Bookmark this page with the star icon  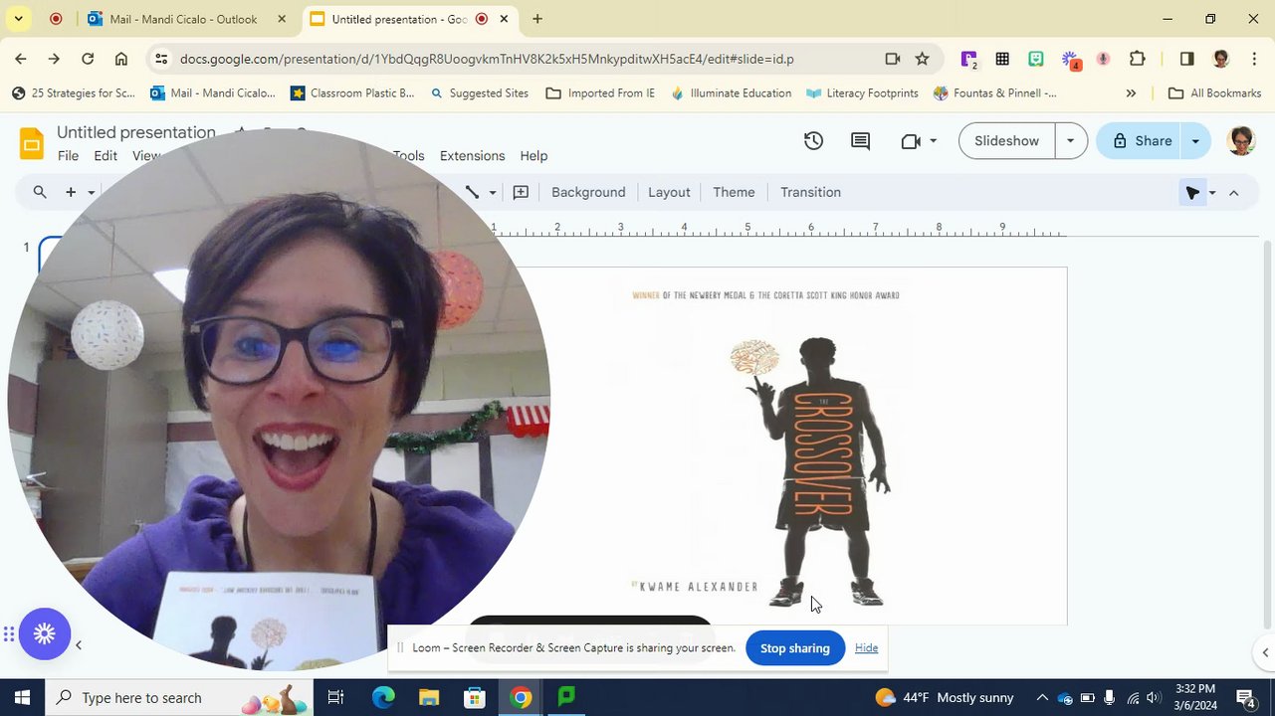pyautogui.click(x=922, y=59)
